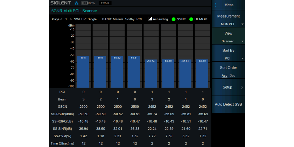The height and width of the screenshot is (147, 294).
Task: Toggle the green DEMOD indicator
Action: [191, 19]
